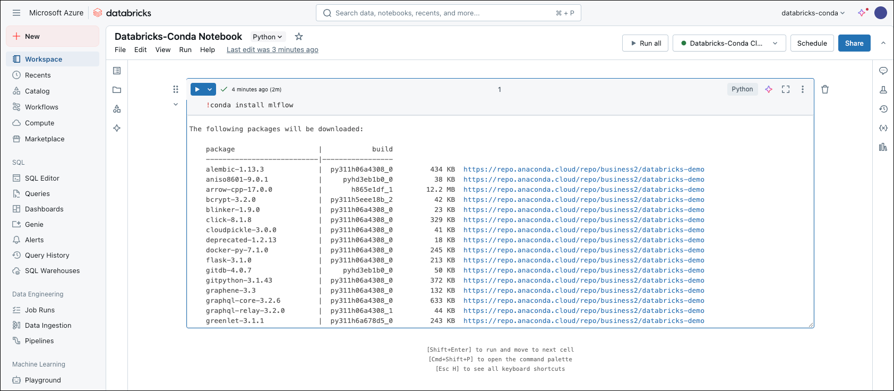Image resolution: width=894 pixels, height=391 pixels.
Task: Open the Python libraries panel icon
Action: 883,147
